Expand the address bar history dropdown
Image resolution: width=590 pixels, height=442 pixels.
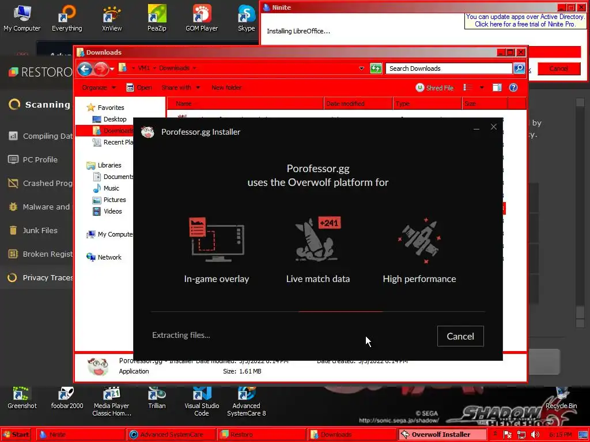pyautogui.click(x=361, y=68)
